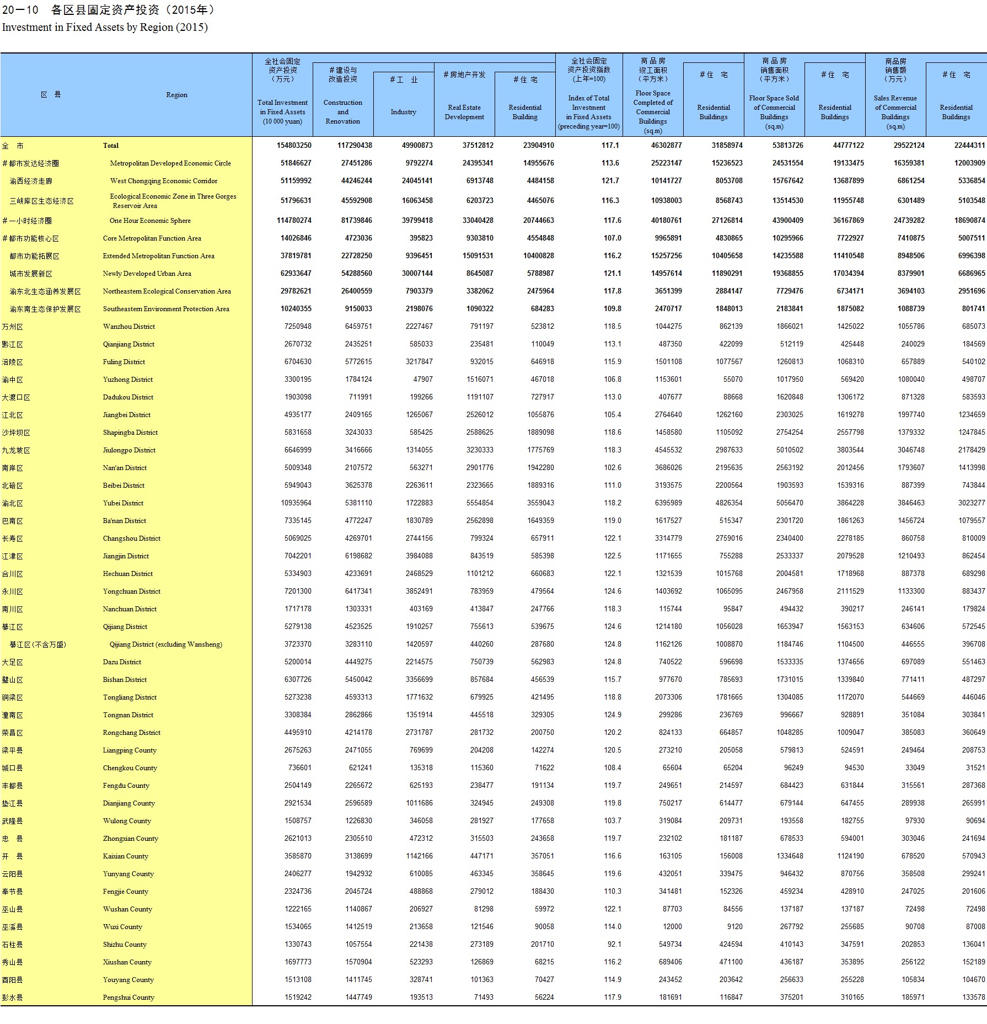Select "Floor Space Completed of Commercial Buildings" header
Image resolution: width=987 pixels, height=1024 pixels.
pyautogui.click(x=653, y=111)
